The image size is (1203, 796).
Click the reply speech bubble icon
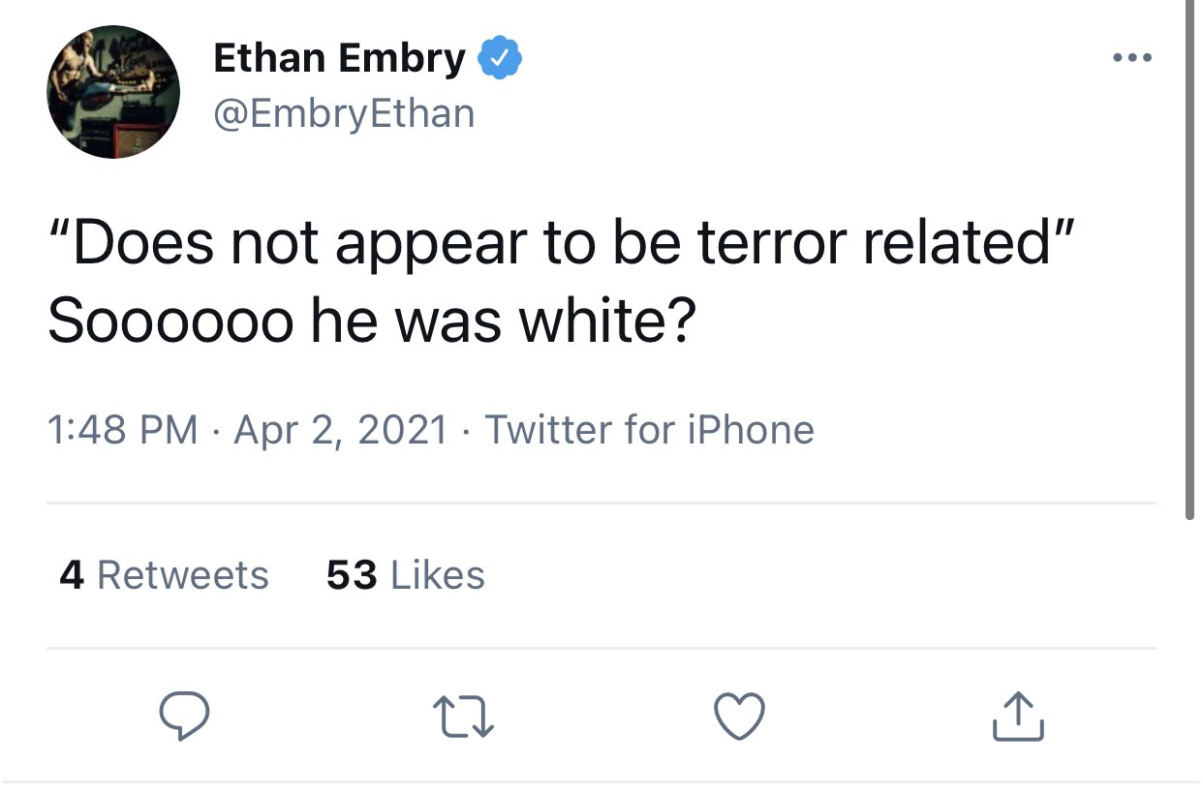tap(184, 718)
